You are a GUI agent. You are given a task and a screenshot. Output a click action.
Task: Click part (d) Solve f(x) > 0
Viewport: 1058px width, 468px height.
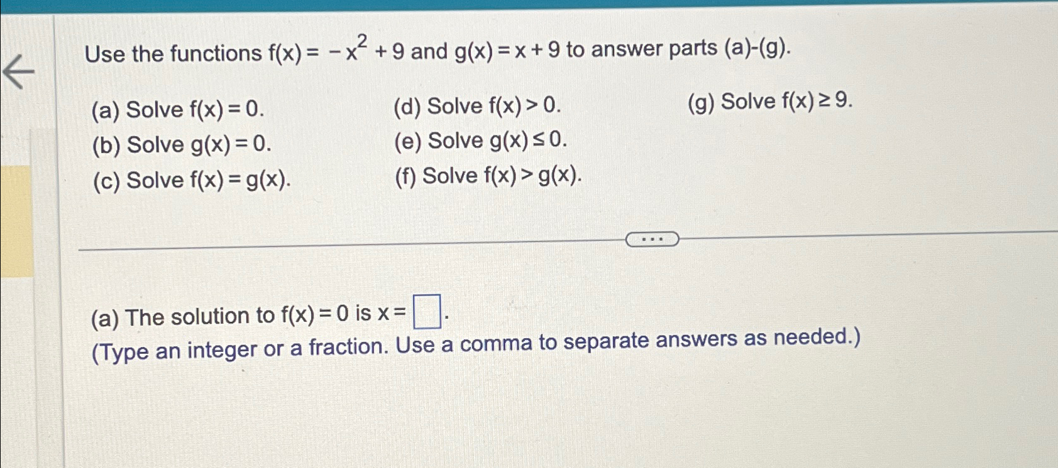pos(480,105)
